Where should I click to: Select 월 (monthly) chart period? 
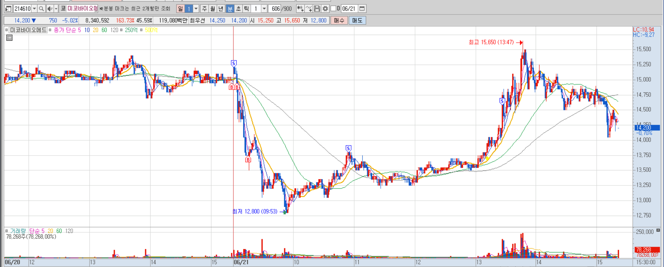tap(213, 9)
